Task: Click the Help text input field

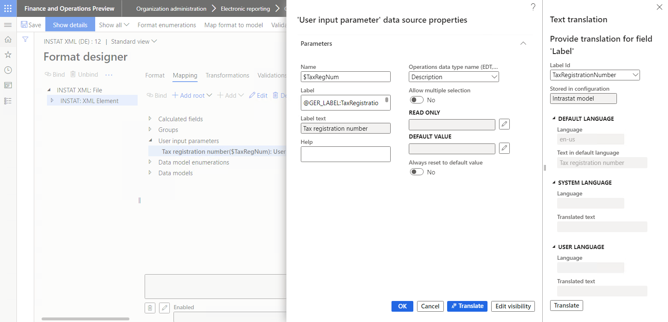Action: (x=345, y=154)
